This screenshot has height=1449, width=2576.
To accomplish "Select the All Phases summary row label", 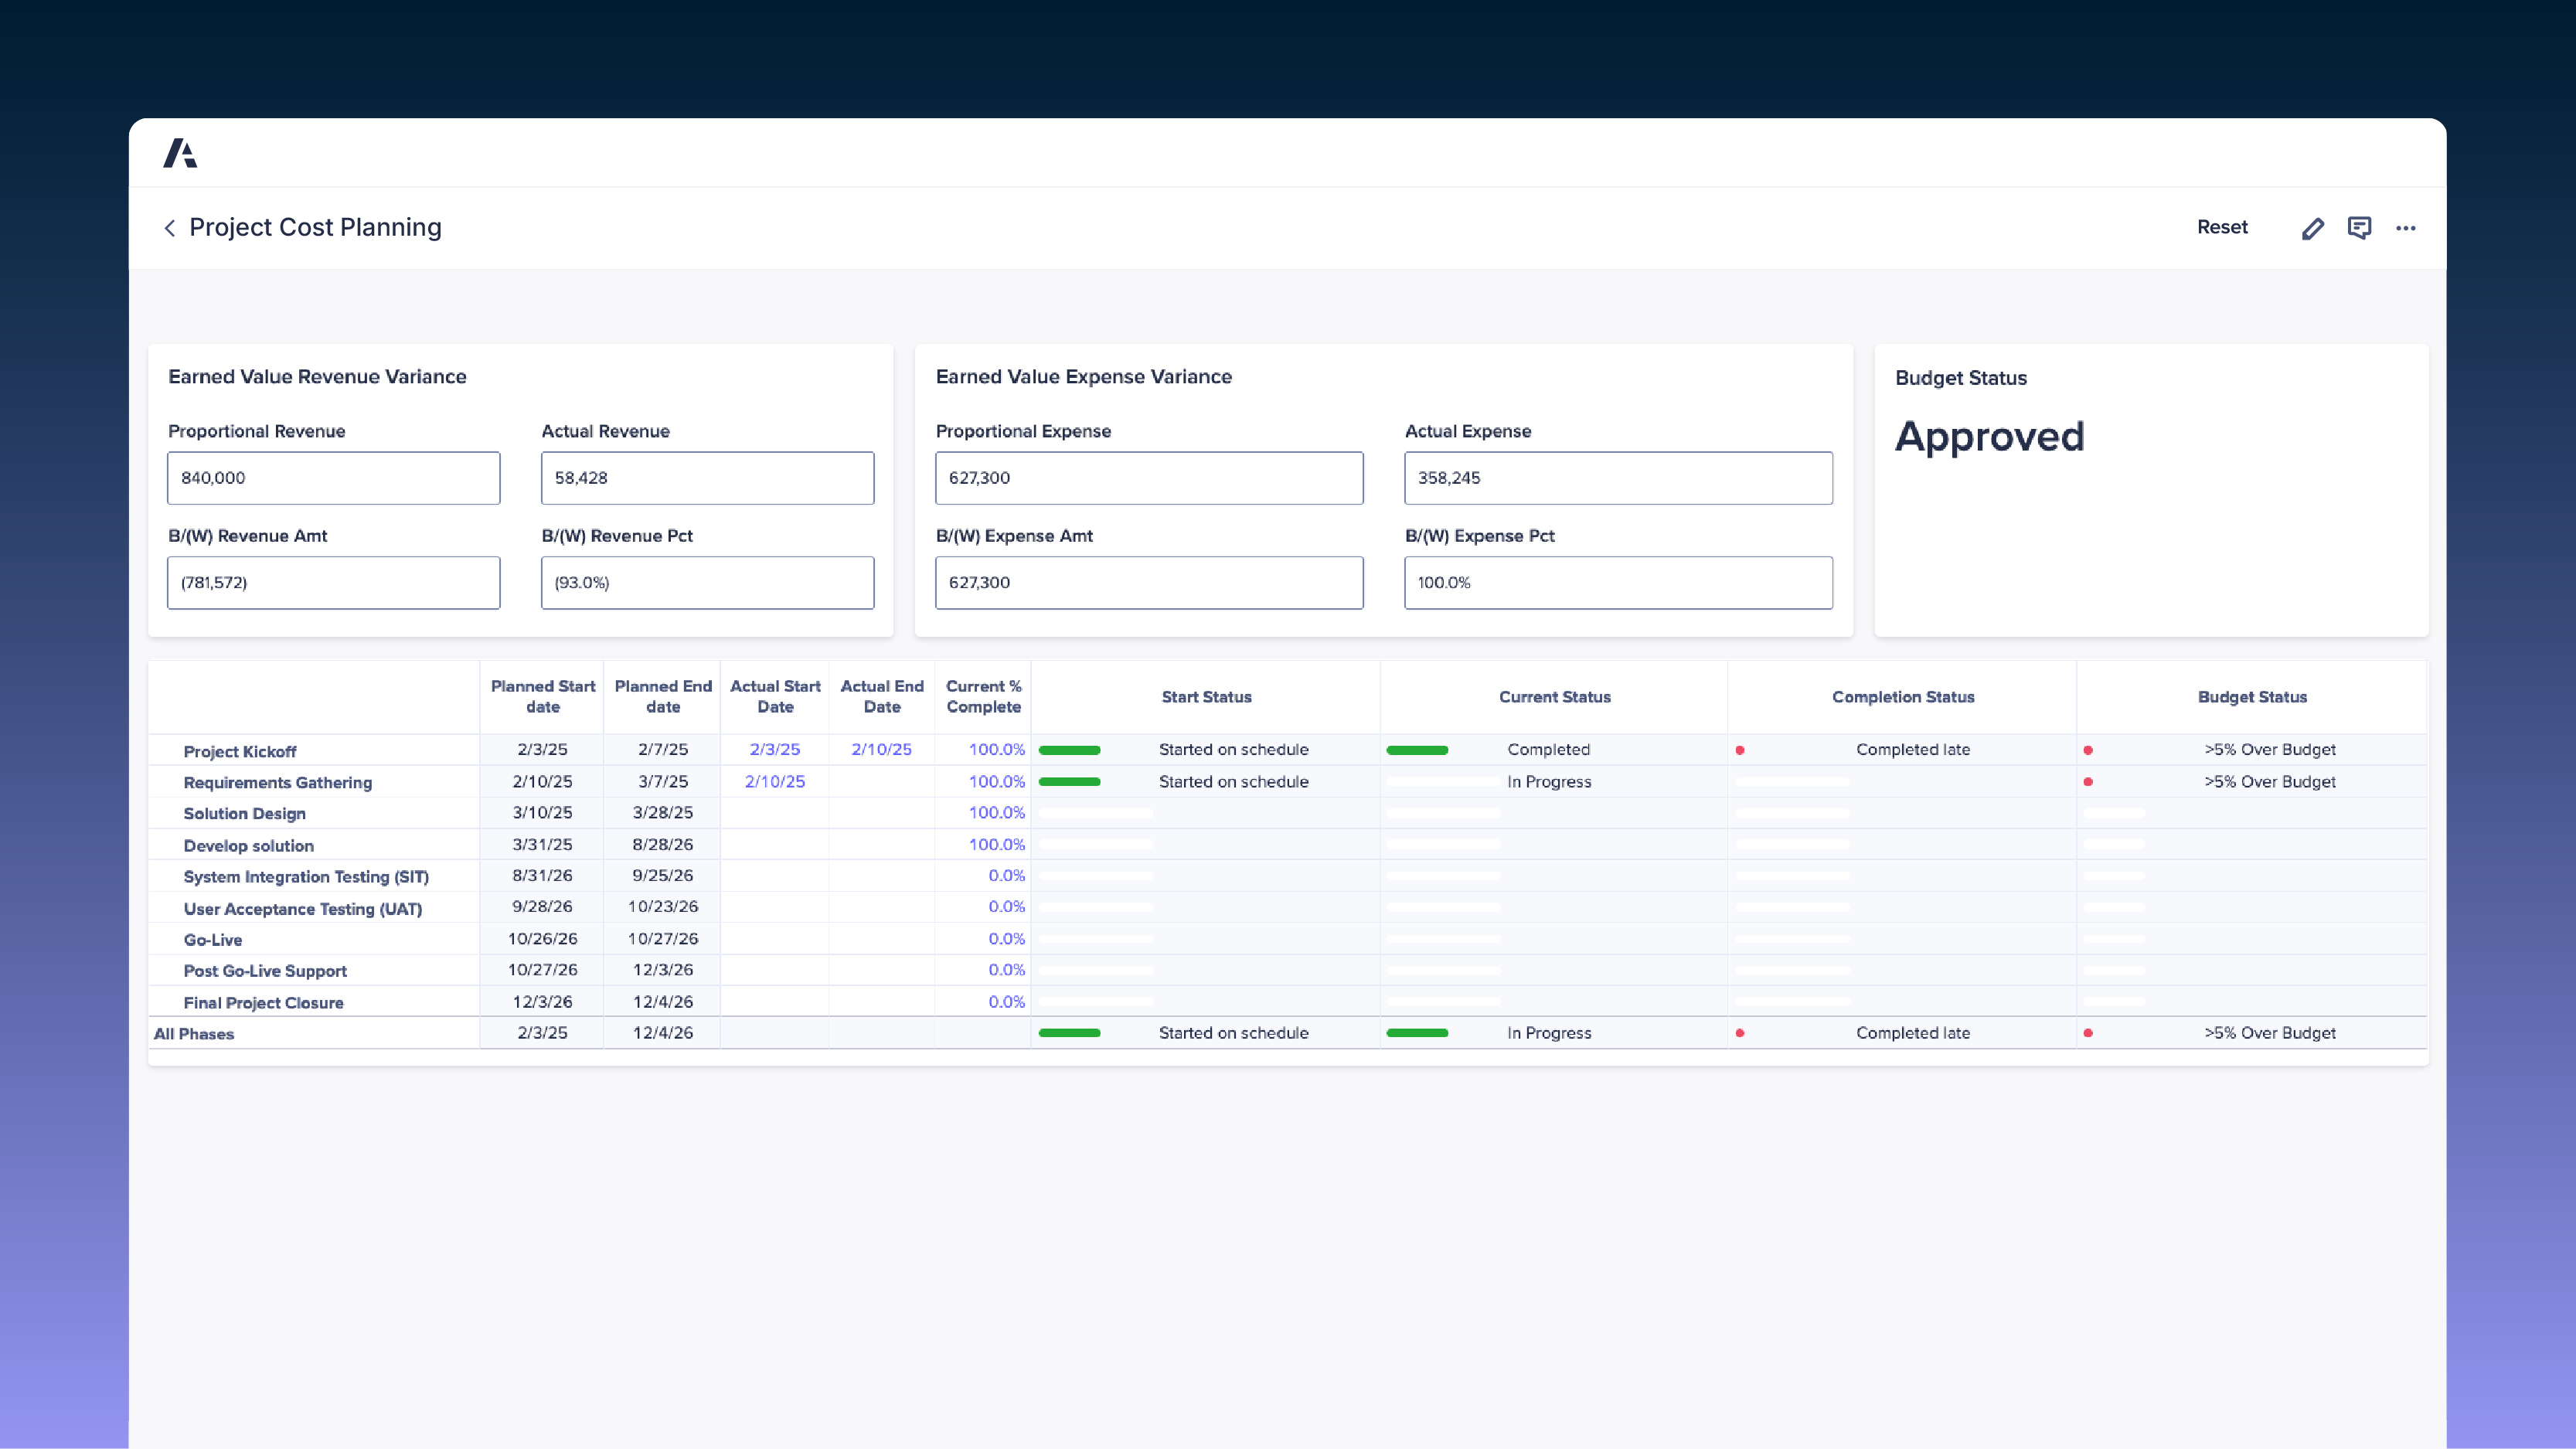I will point(194,1033).
